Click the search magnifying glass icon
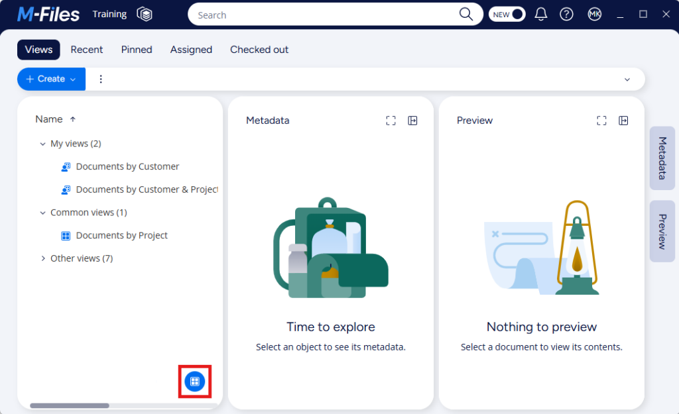This screenshot has height=414, width=679. point(466,15)
